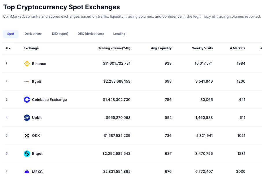
Task: Click the OKX logo icon
Action: (x=27, y=136)
